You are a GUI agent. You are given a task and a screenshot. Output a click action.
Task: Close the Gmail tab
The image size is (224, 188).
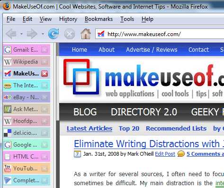(45, 50)
